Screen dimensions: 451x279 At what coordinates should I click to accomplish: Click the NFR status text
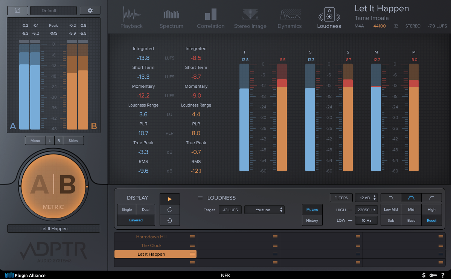[225, 275]
